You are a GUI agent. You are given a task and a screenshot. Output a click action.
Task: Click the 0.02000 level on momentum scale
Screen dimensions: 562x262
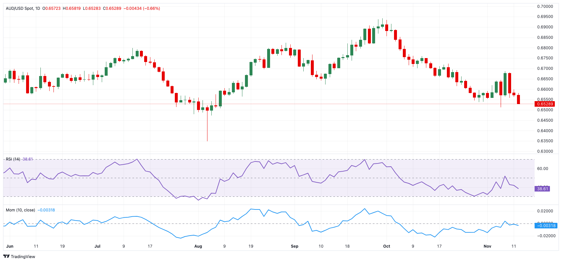click(545, 211)
